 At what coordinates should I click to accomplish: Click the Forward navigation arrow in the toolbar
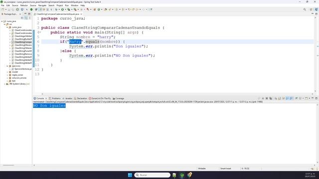click(x=144, y=9)
